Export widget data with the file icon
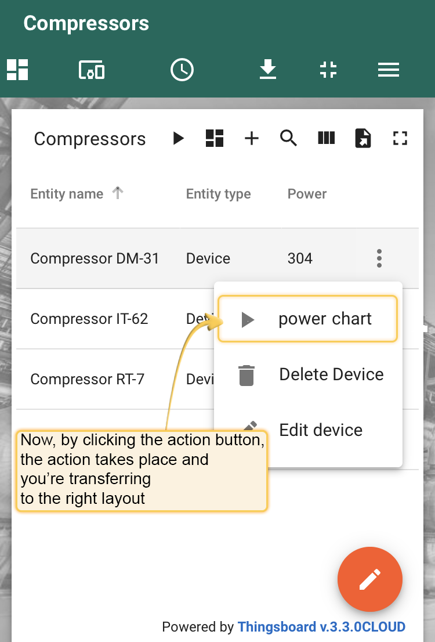435x642 pixels. (363, 138)
